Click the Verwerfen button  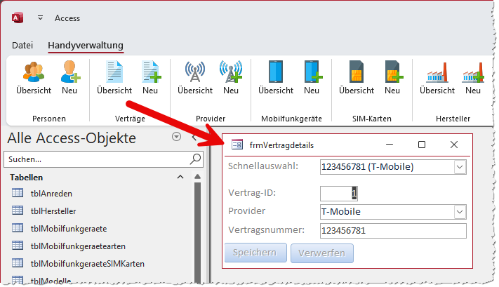point(321,253)
